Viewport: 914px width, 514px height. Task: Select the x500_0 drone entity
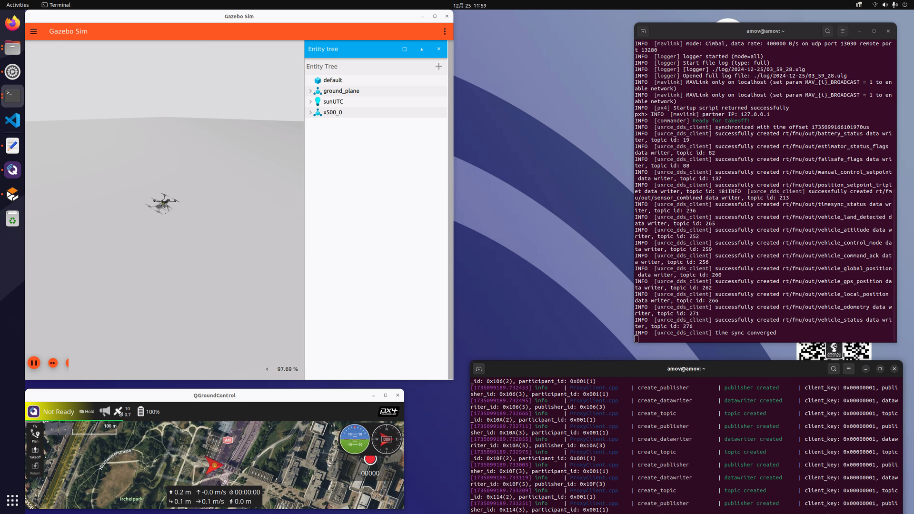click(376, 112)
